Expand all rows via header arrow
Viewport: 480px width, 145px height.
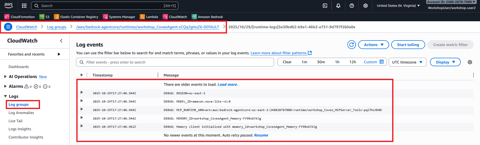82,75
